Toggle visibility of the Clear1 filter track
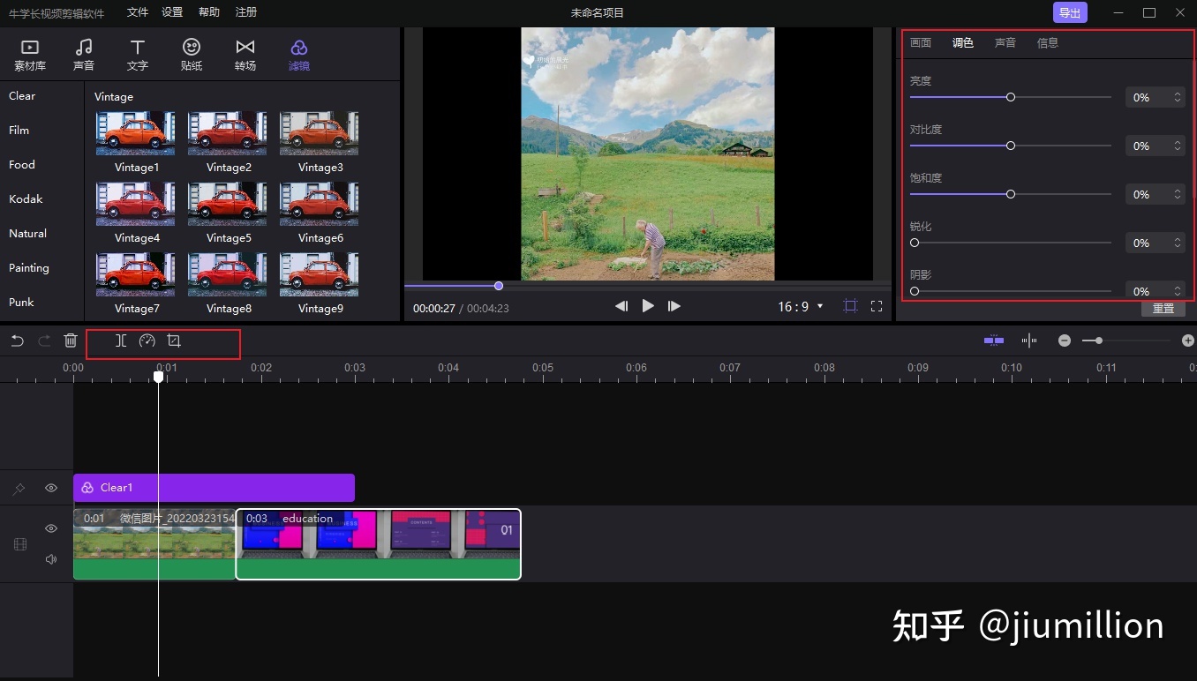The width and height of the screenshot is (1197, 681). pyautogui.click(x=50, y=488)
